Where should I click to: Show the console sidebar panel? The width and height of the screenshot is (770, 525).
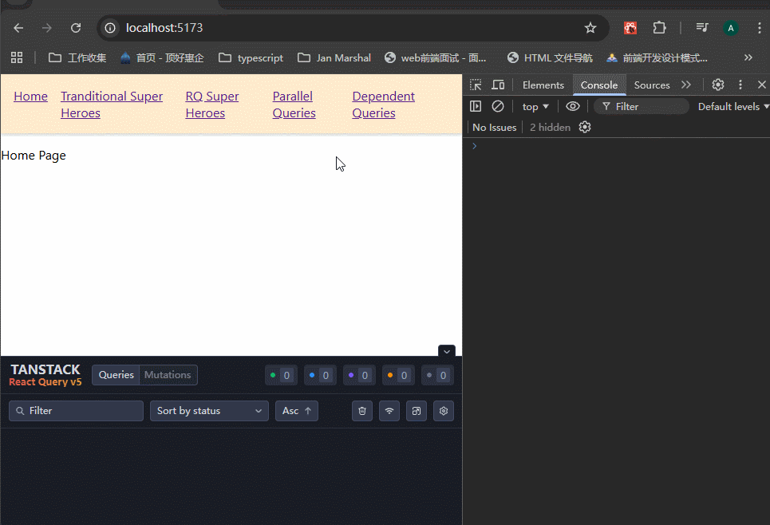click(476, 106)
